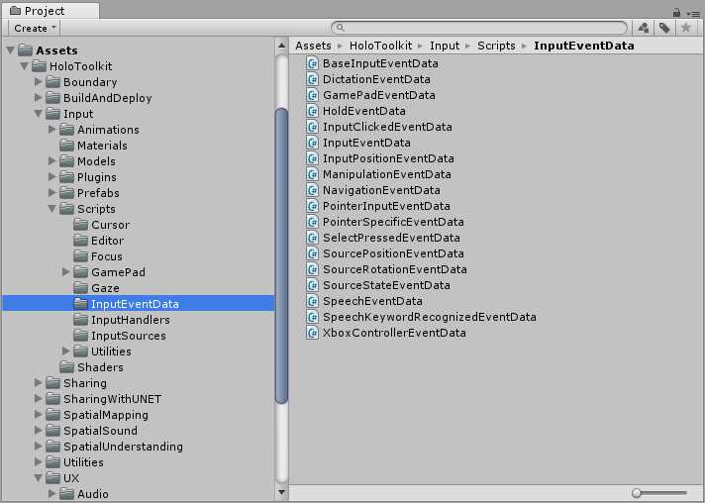The width and height of the screenshot is (705, 503).
Task: Select the InputClickedEventData script icon
Action: [312, 127]
